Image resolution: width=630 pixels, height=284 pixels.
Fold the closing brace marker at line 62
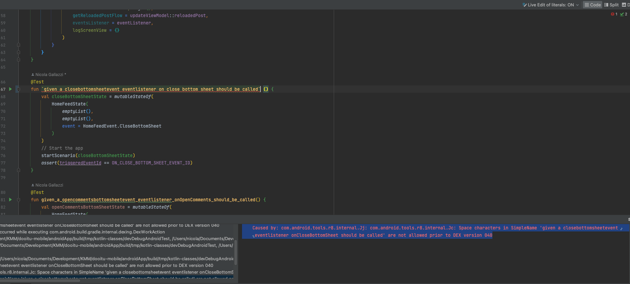coord(18,45)
